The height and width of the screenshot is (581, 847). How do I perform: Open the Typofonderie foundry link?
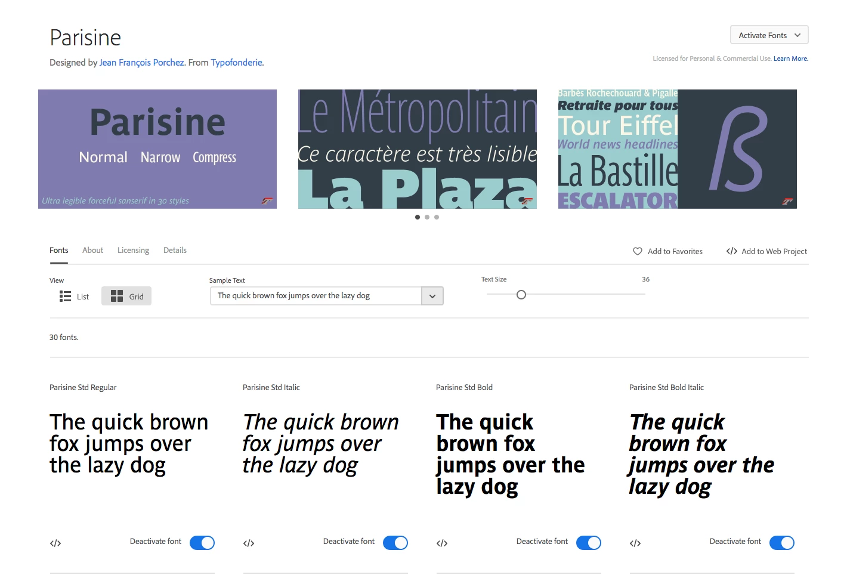pos(237,63)
